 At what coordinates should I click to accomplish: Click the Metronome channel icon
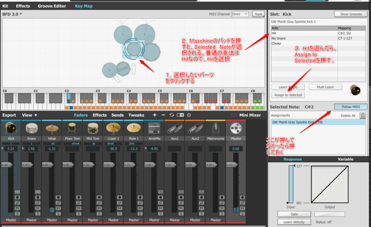coord(216,128)
